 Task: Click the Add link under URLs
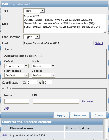point(7,108)
